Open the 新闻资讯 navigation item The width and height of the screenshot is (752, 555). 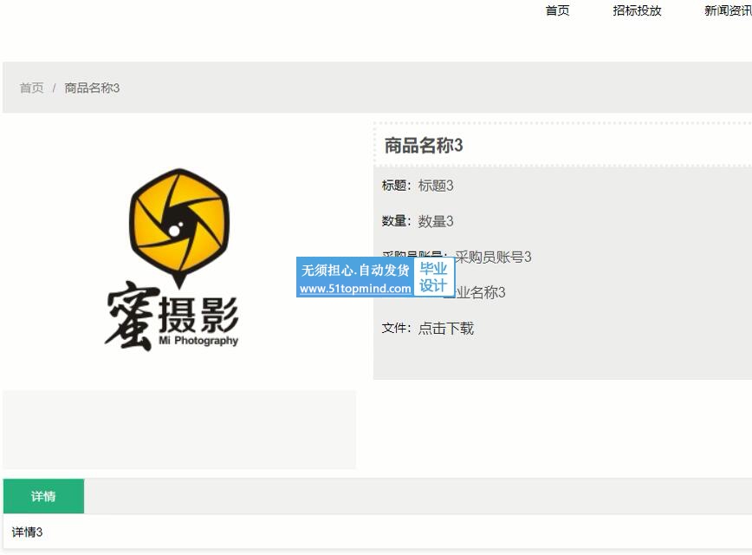[x=728, y=10]
